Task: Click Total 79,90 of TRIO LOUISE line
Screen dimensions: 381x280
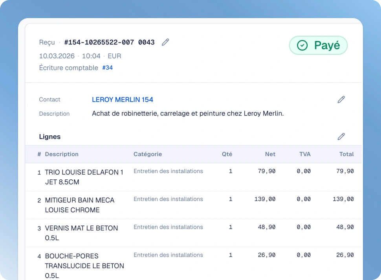Action: 345,171
